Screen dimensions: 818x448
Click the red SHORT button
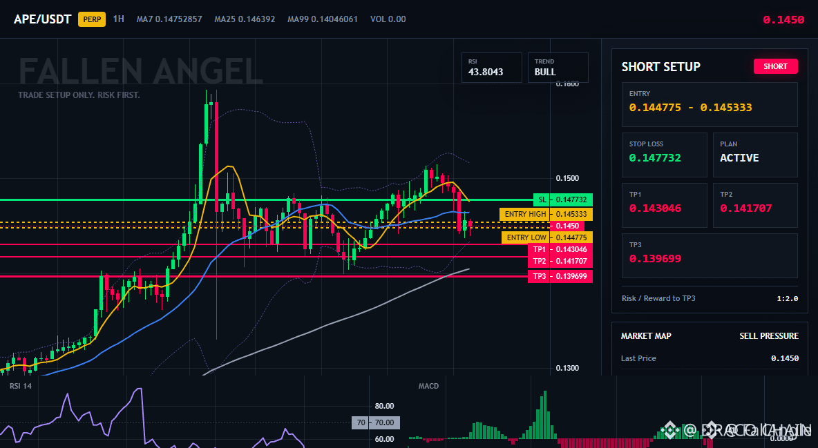click(775, 66)
